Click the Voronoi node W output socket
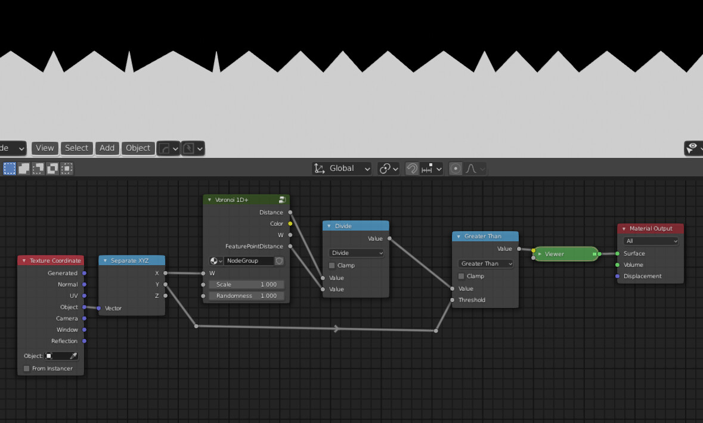The height and width of the screenshot is (423, 703). pos(290,235)
